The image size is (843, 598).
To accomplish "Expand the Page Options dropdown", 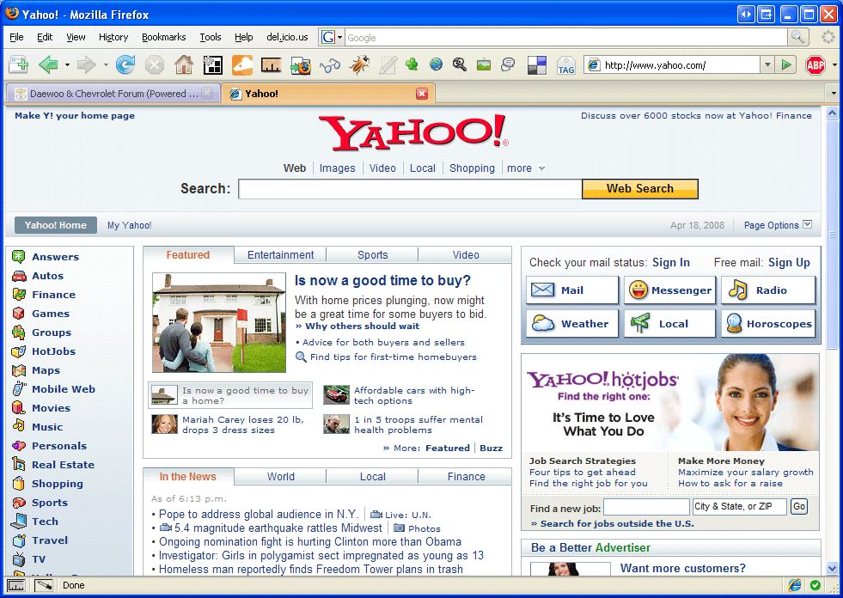I will tap(778, 225).
